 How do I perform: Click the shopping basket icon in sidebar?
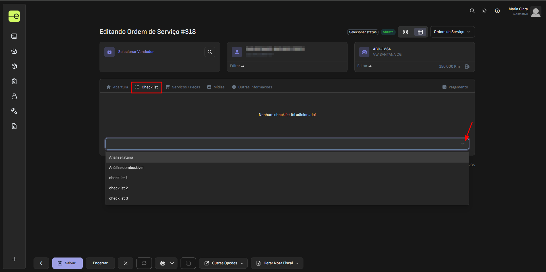pos(14,51)
